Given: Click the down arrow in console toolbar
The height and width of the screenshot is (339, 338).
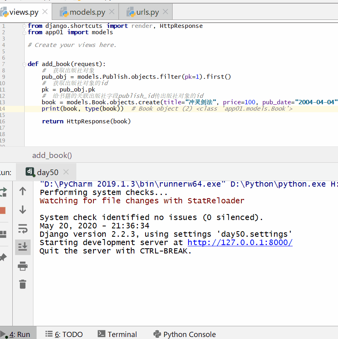Looking at the screenshot, I should click(23, 210).
